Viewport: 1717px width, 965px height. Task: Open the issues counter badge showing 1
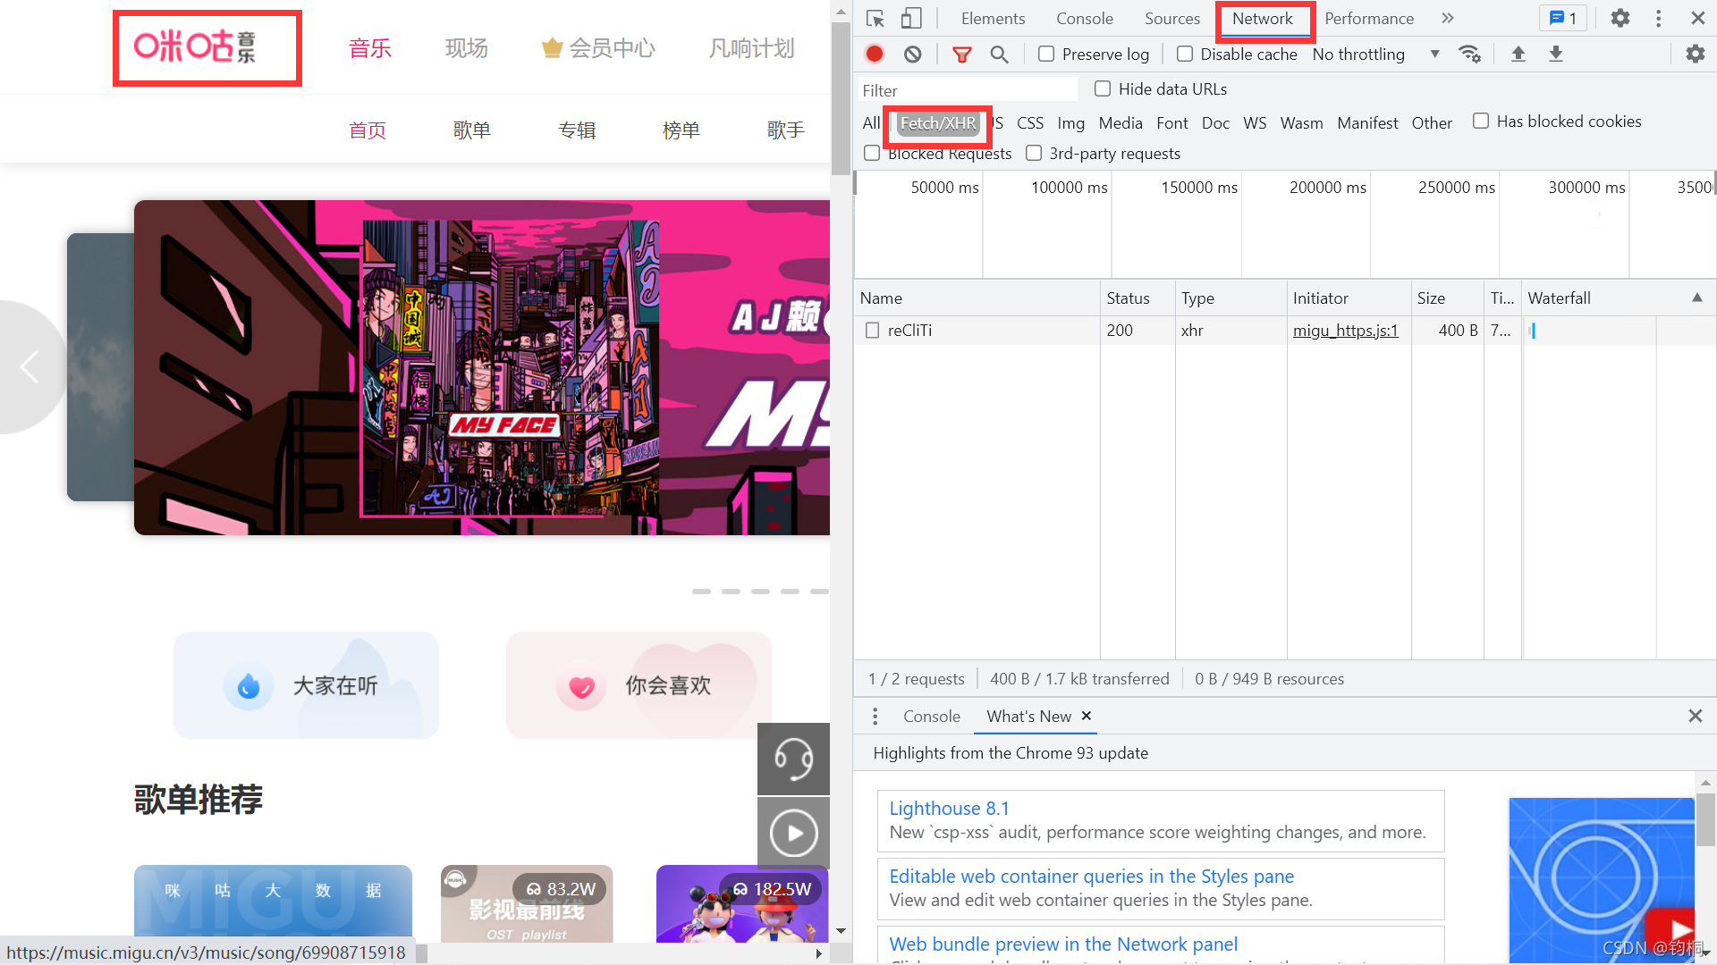1562,19
